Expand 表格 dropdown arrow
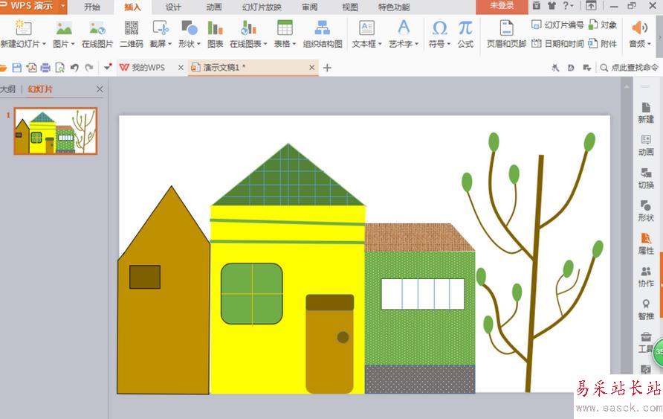This screenshot has height=419, width=663. (x=294, y=44)
